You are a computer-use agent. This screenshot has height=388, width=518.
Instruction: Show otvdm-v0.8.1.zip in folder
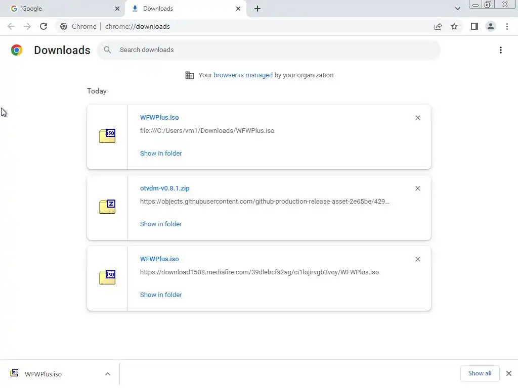click(161, 224)
